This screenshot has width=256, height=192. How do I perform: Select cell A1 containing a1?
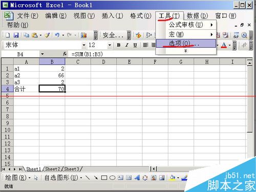click(x=26, y=69)
